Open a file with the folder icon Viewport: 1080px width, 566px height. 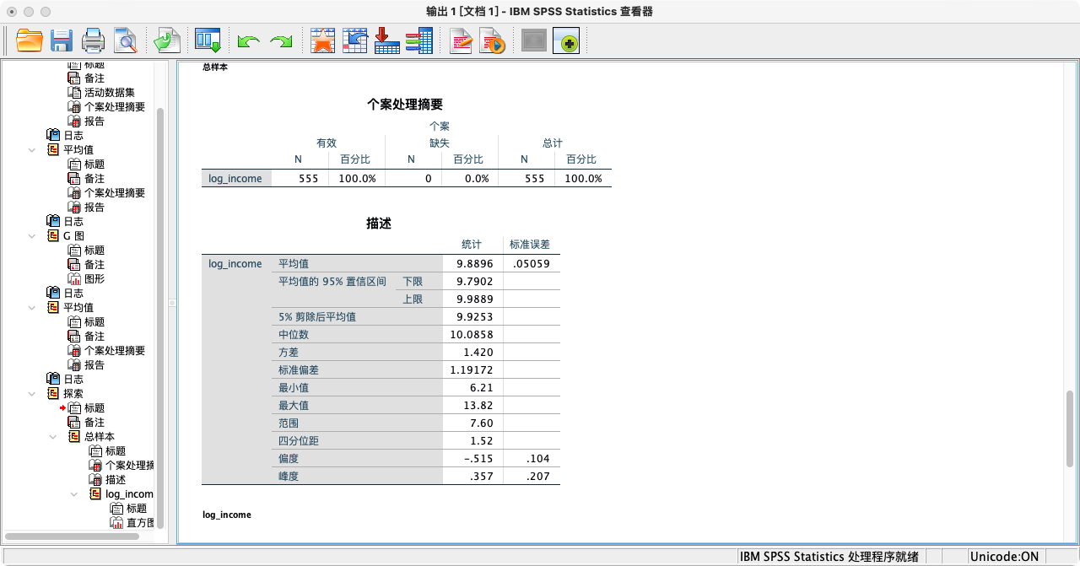pos(30,40)
